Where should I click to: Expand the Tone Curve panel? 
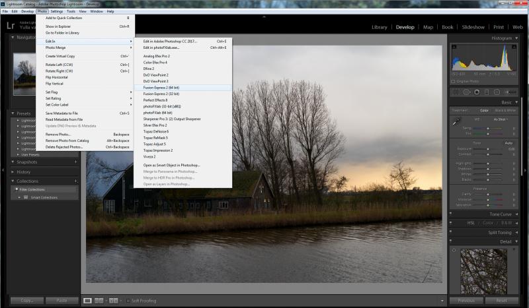501,214
